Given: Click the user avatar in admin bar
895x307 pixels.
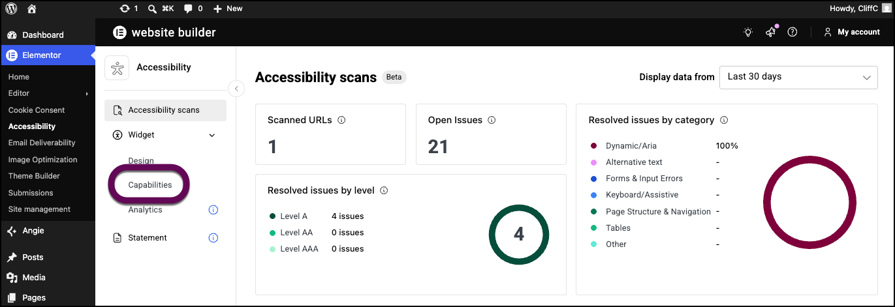Looking at the screenshot, I should pos(886,8).
